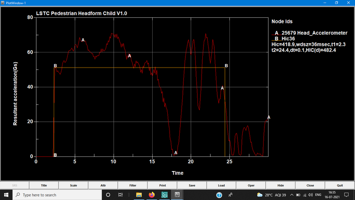Type in the Windows search box
The width and height of the screenshot is (355, 200).
click(58, 195)
